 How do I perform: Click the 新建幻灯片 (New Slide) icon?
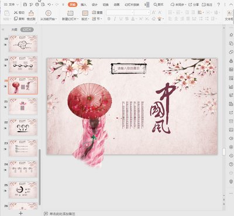pyautogui.click(x=70, y=13)
